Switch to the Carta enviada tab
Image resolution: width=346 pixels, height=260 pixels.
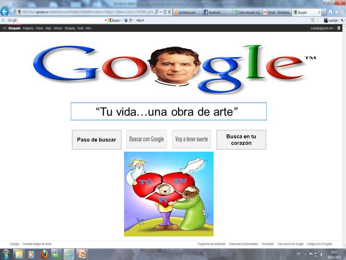coord(247,12)
